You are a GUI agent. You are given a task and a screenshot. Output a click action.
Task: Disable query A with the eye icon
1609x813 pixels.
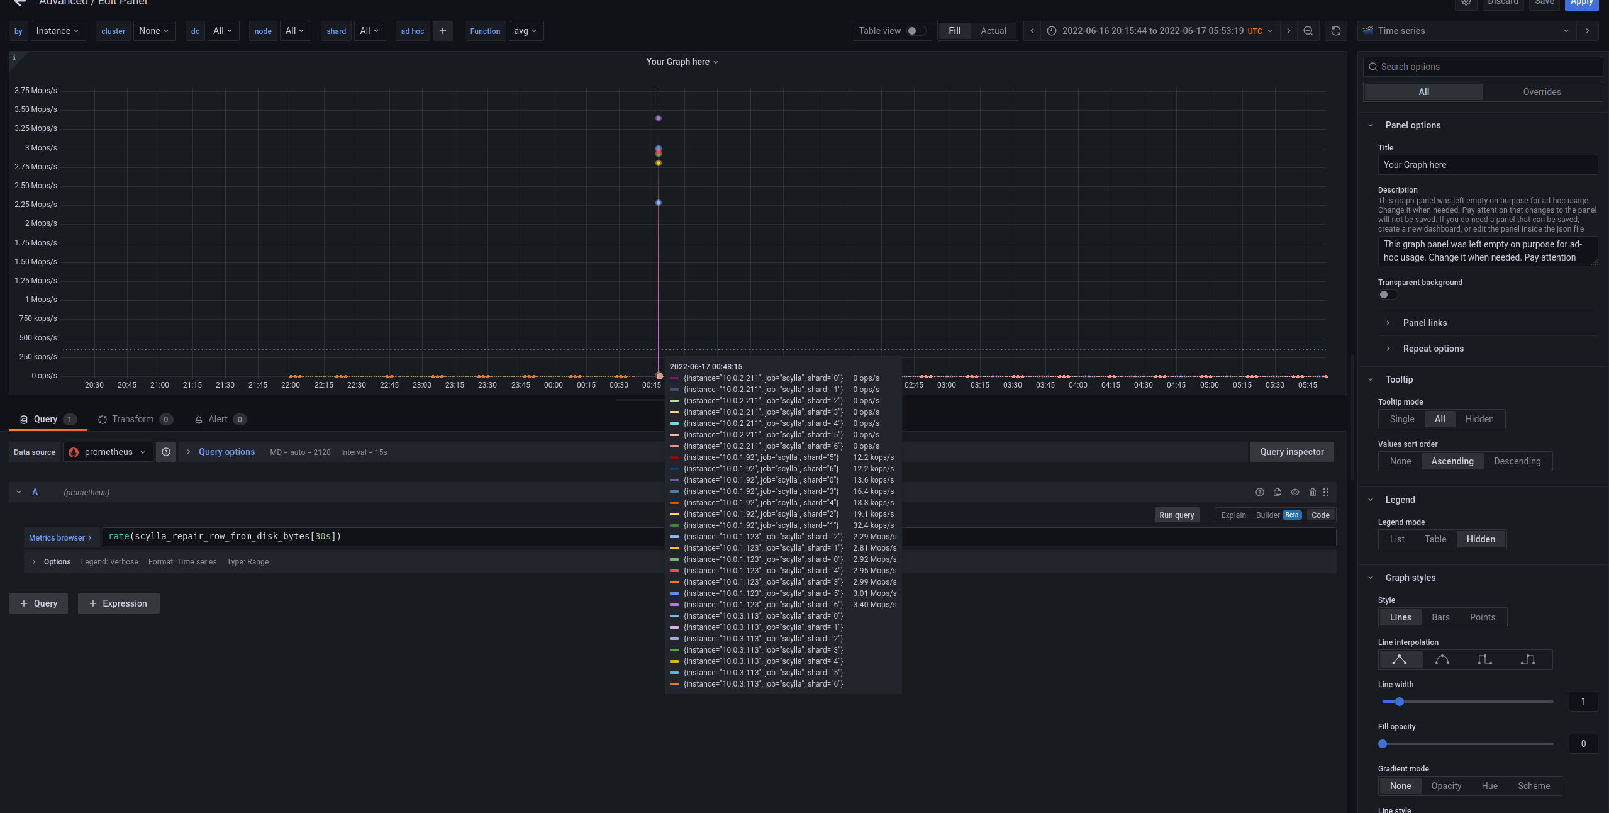[1294, 492]
